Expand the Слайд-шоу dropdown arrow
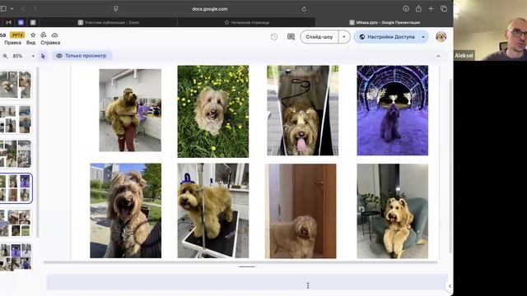Screen dimensions: 527x296 coord(344,37)
